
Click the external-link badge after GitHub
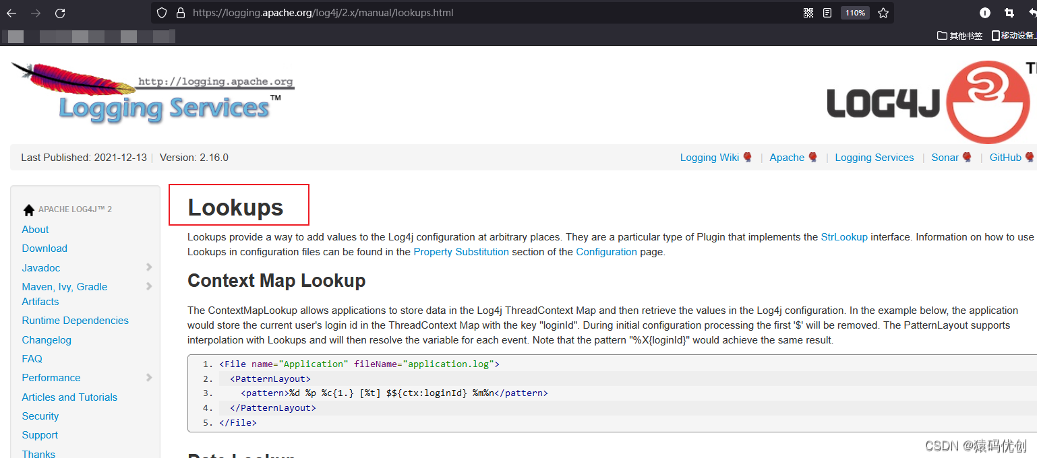tap(1030, 158)
